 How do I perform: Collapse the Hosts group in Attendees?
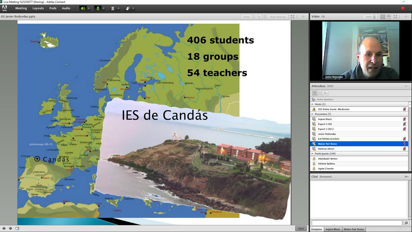click(x=312, y=104)
